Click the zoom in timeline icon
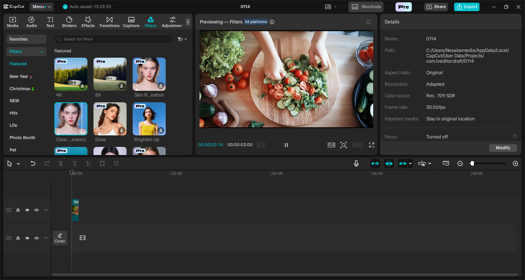The image size is (525, 280). [x=515, y=163]
